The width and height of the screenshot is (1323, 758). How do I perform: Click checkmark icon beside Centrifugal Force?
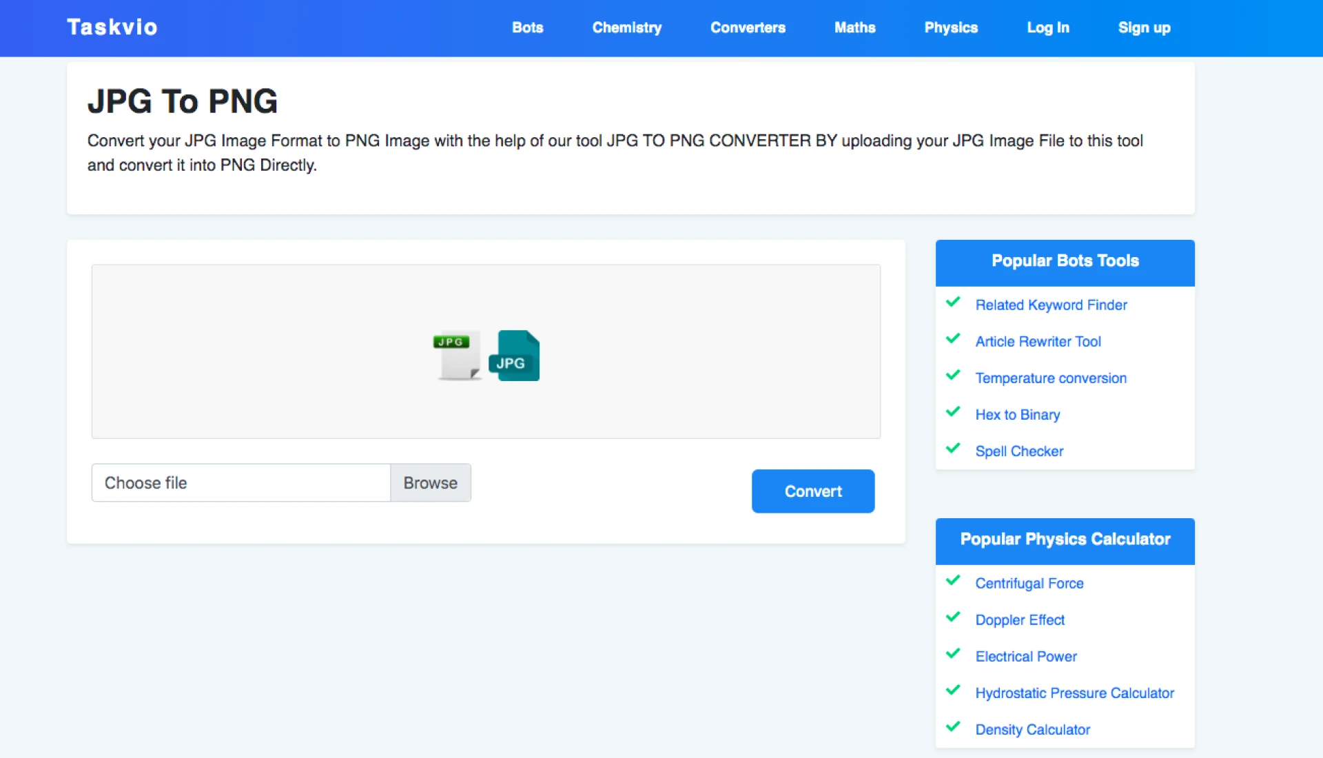click(953, 581)
